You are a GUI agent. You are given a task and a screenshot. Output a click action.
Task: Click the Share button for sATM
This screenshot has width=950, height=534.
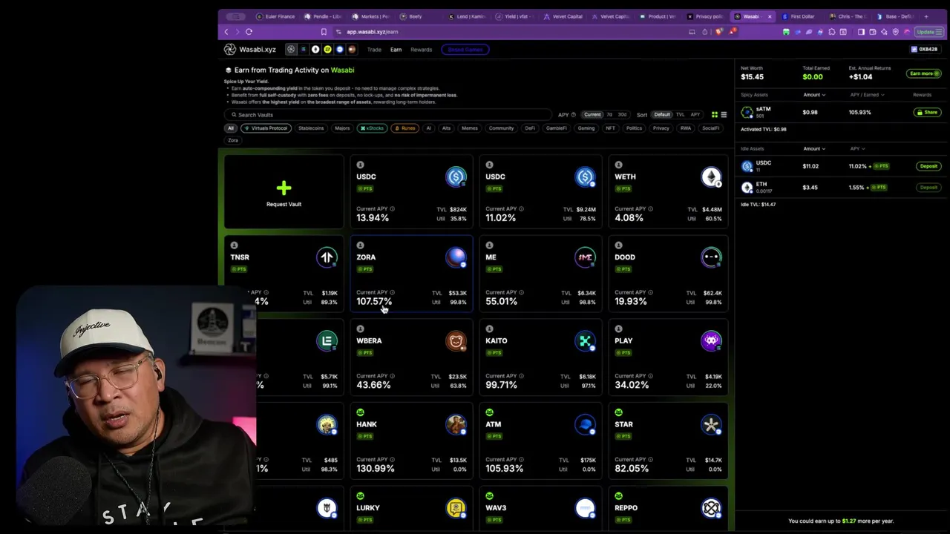[x=927, y=113]
